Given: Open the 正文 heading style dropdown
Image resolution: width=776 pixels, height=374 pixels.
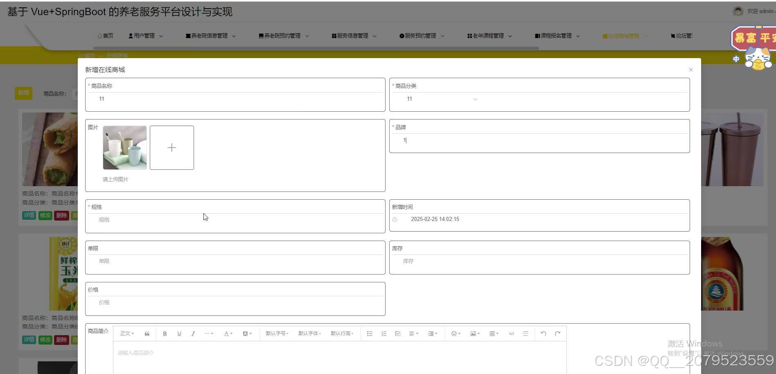Looking at the screenshot, I should (x=127, y=333).
